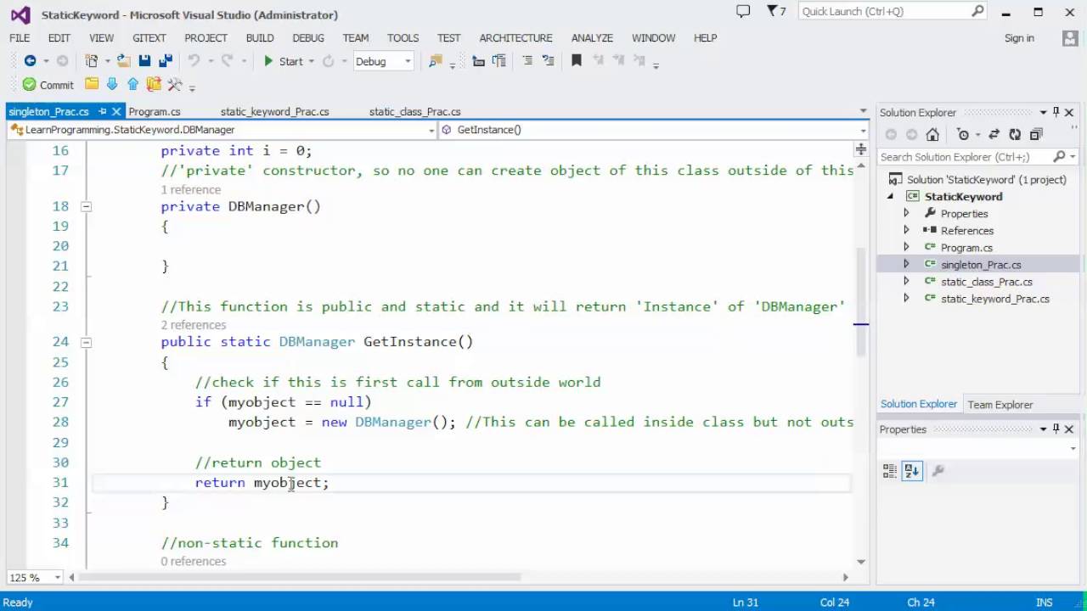Click the Categorized view icon in Properties
Viewport: 1087px width, 611px height.
click(890, 470)
